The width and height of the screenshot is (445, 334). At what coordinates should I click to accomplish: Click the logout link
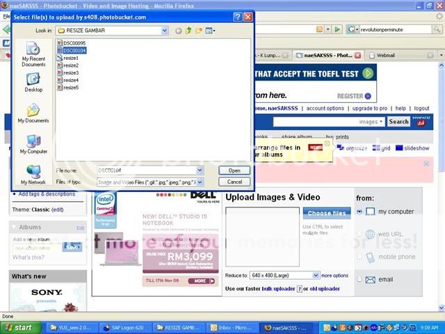click(421, 109)
